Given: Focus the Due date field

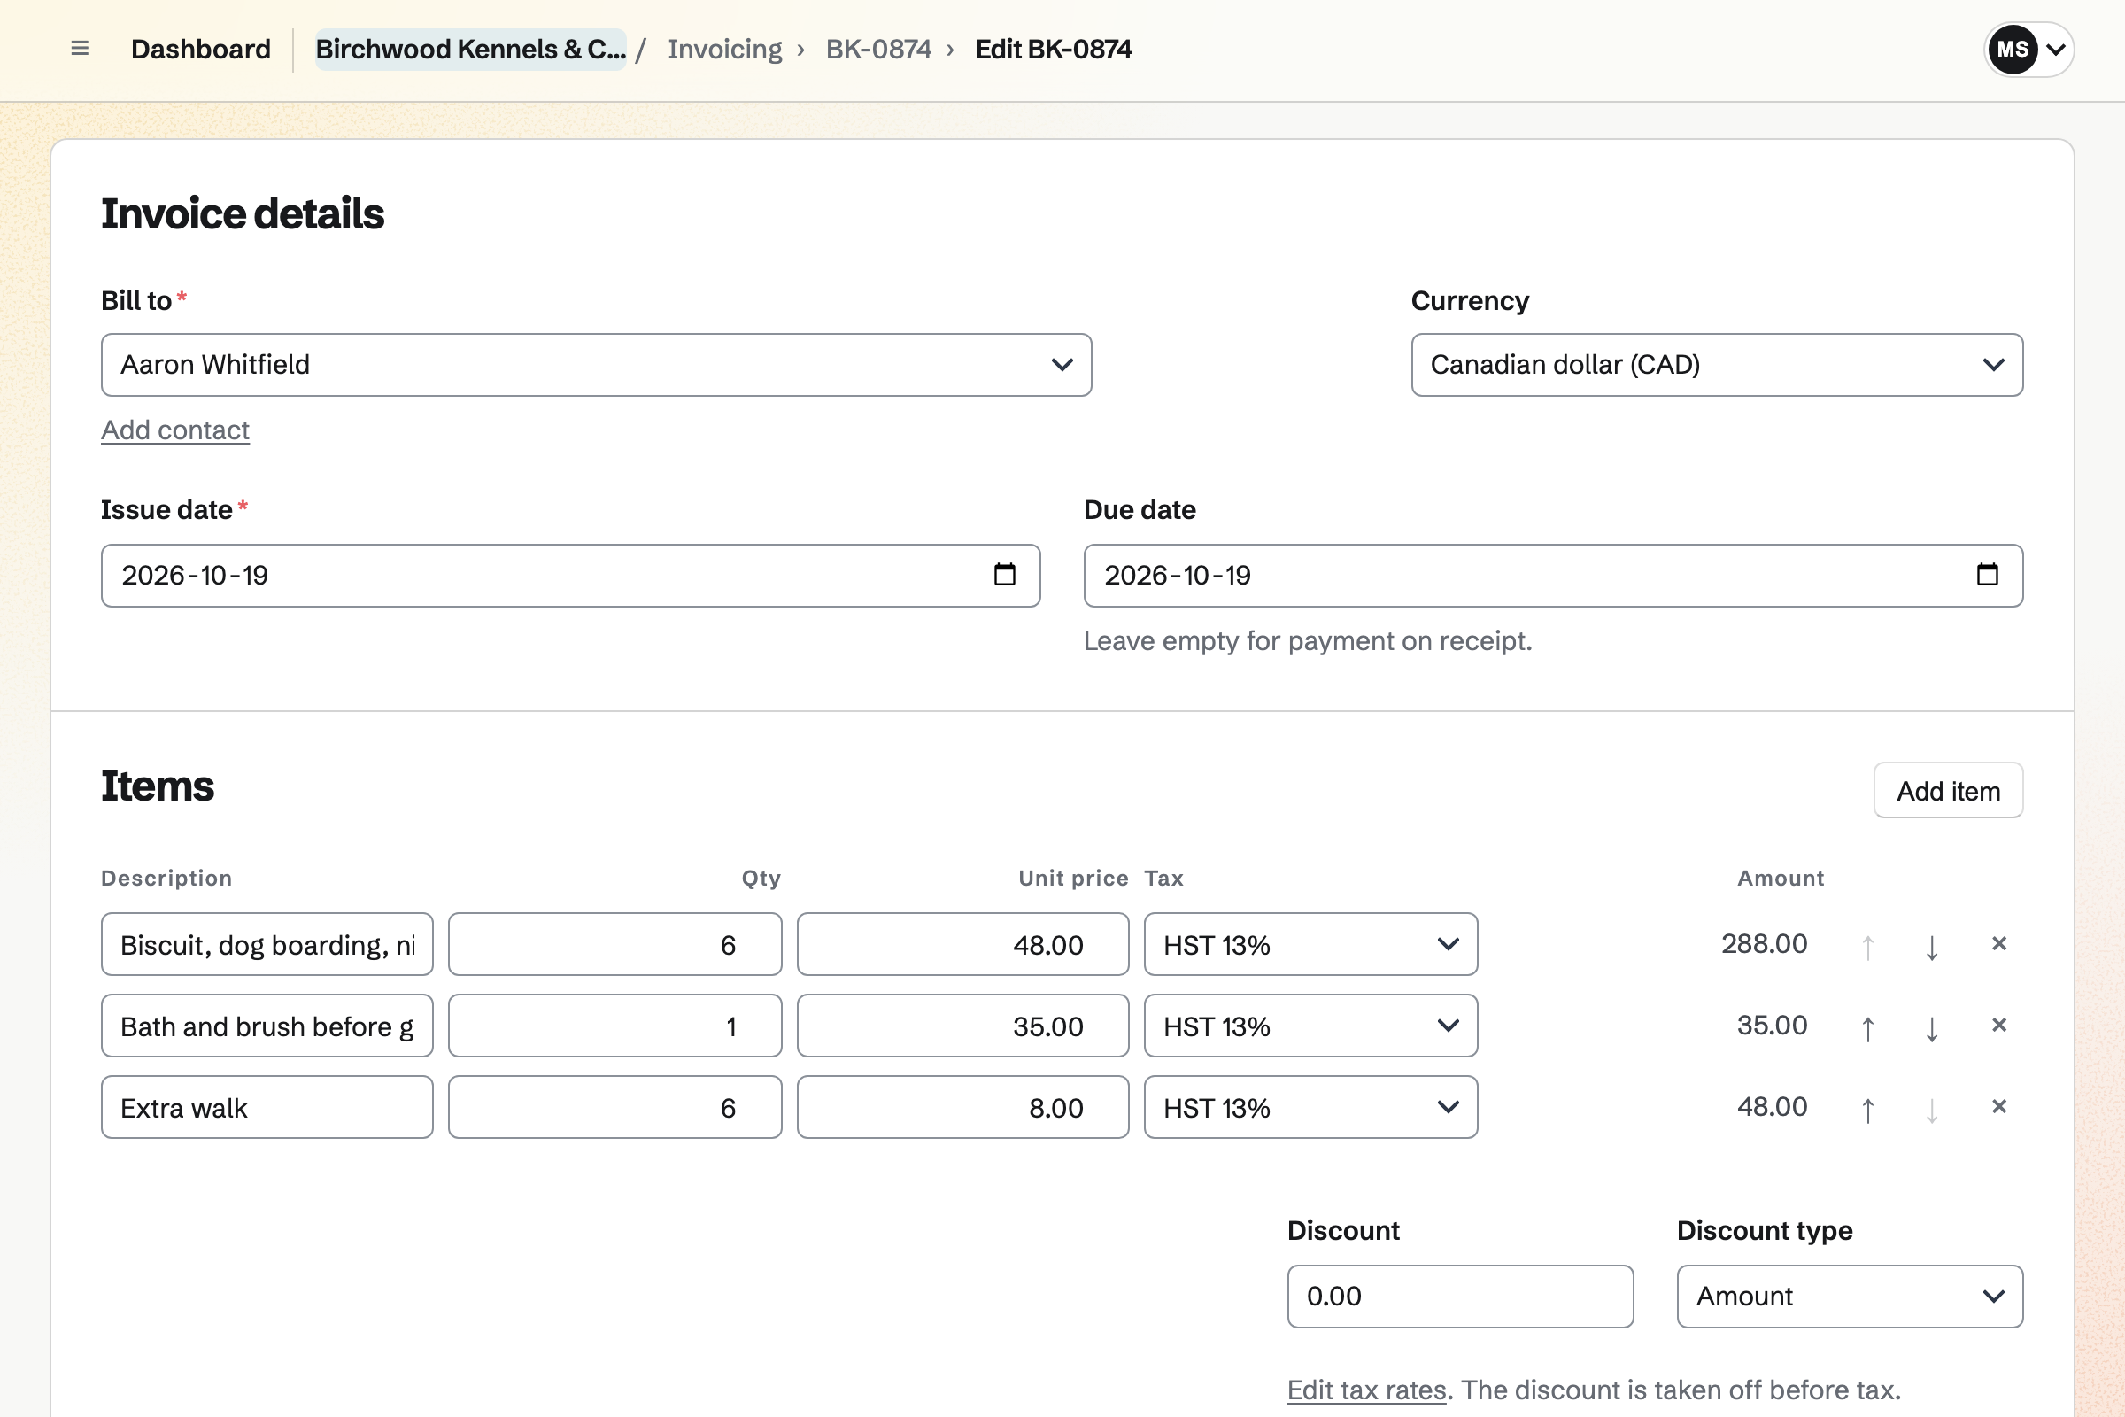Looking at the screenshot, I should [1553, 576].
